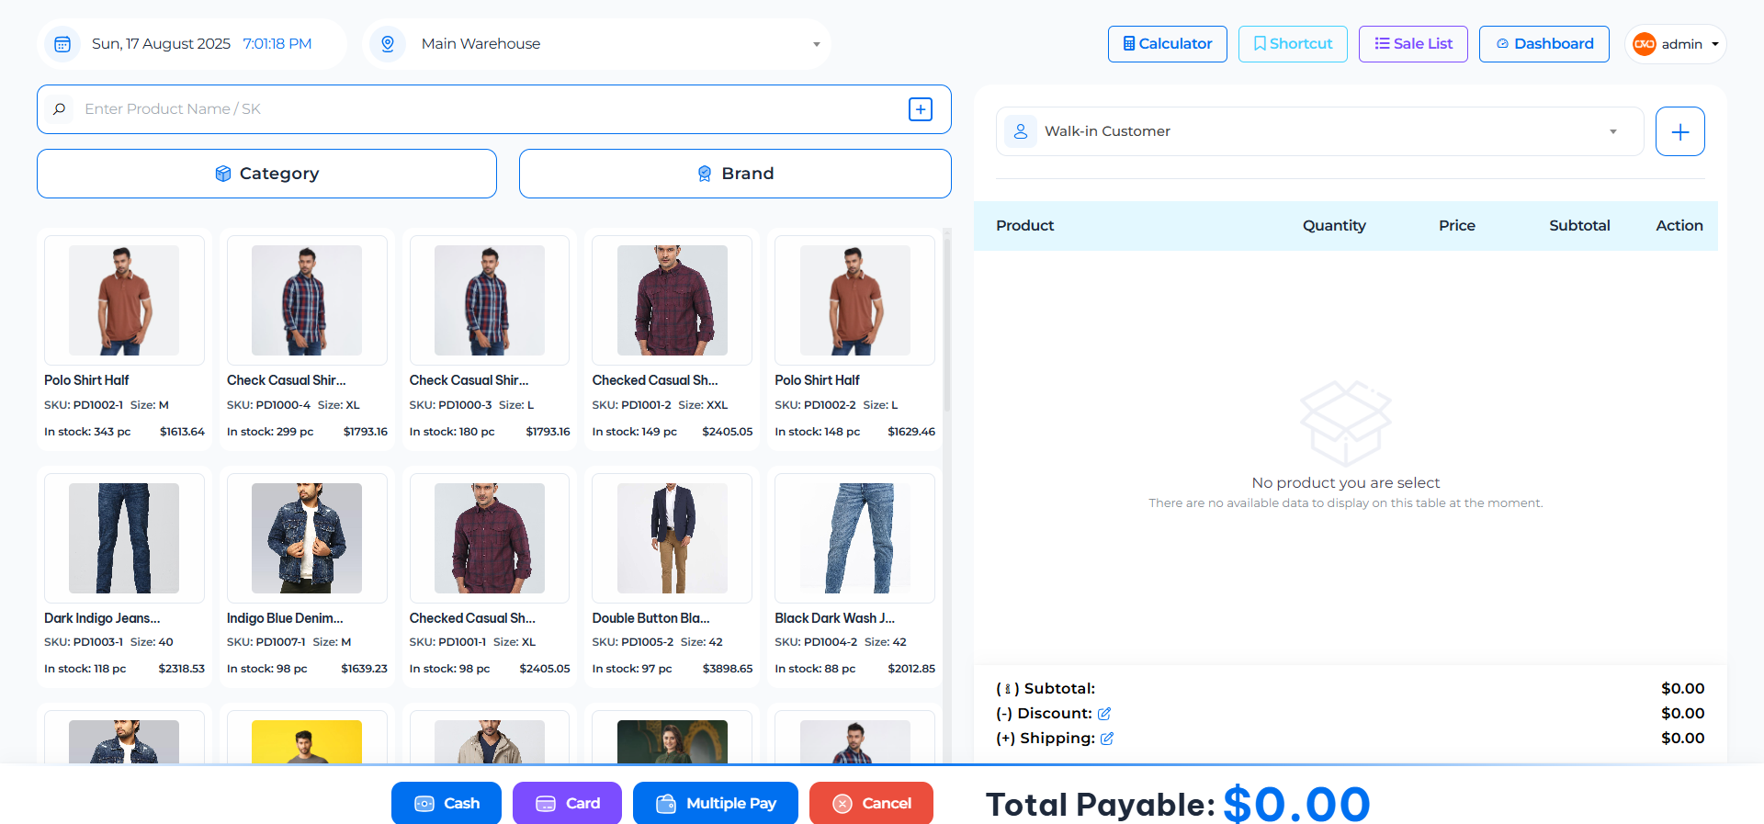Select Polo Shirt Half SKU PD1002-2 thumbnail
Image resolution: width=1764 pixels, height=824 pixels.
[x=855, y=300]
